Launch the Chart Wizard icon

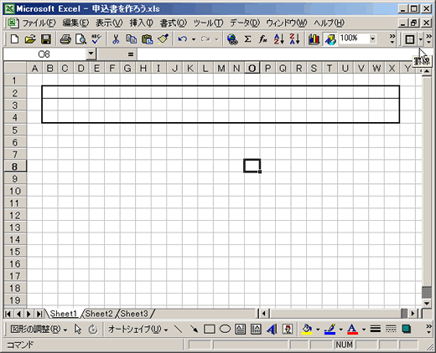pyautogui.click(x=314, y=39)
